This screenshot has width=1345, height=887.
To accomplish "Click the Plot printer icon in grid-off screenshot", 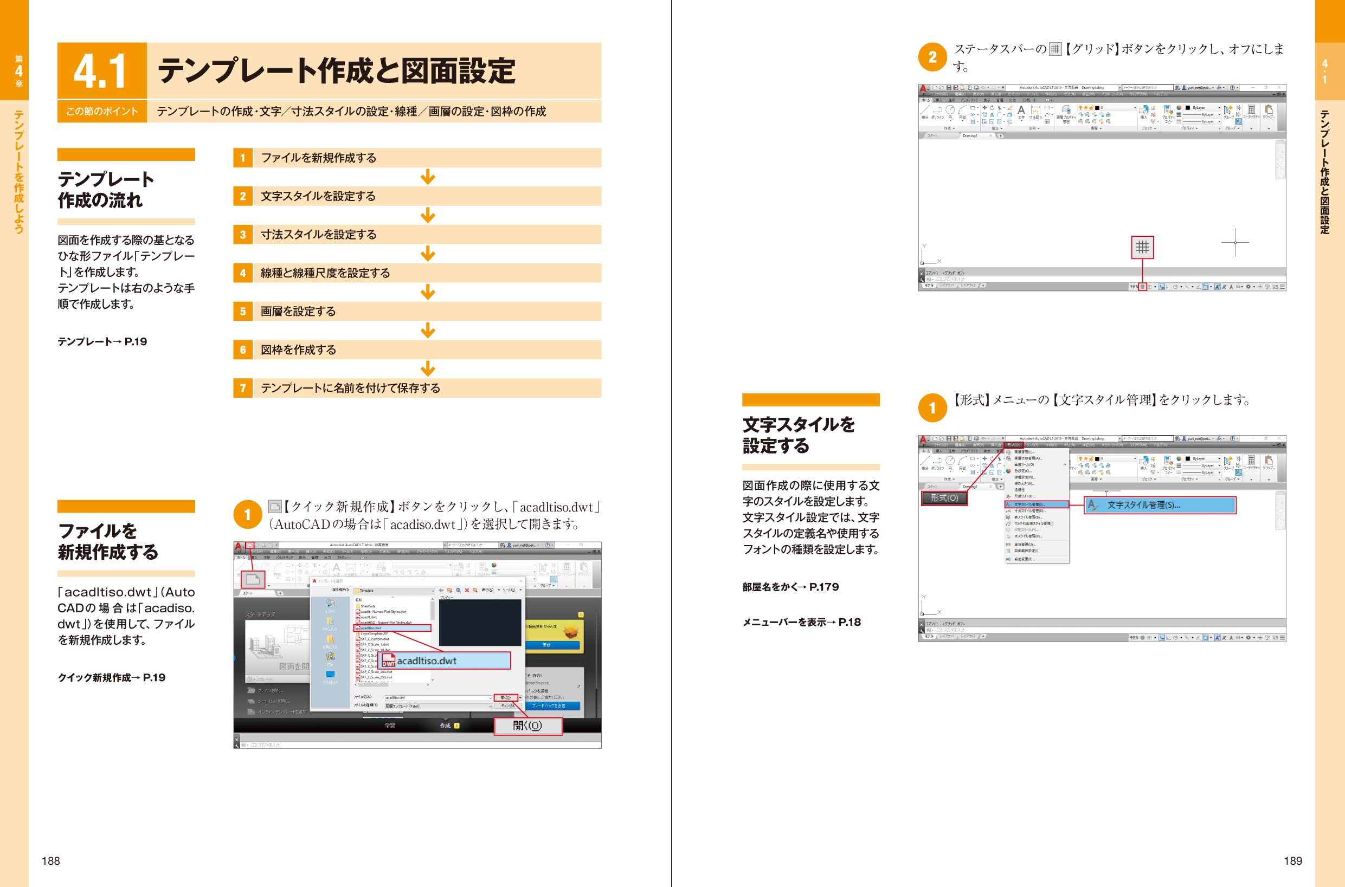I will click(x=977, y=88).
